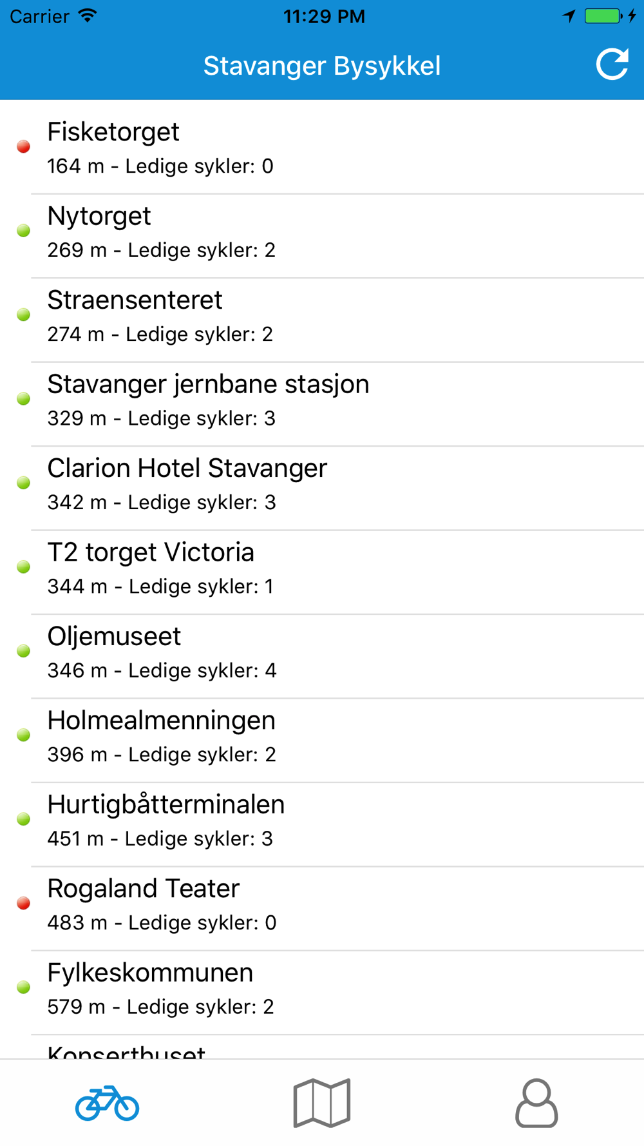The height and width of the screenshot is (1146, 644).
Task: Tap the refresh icon in header
Action: coord(612,64)
